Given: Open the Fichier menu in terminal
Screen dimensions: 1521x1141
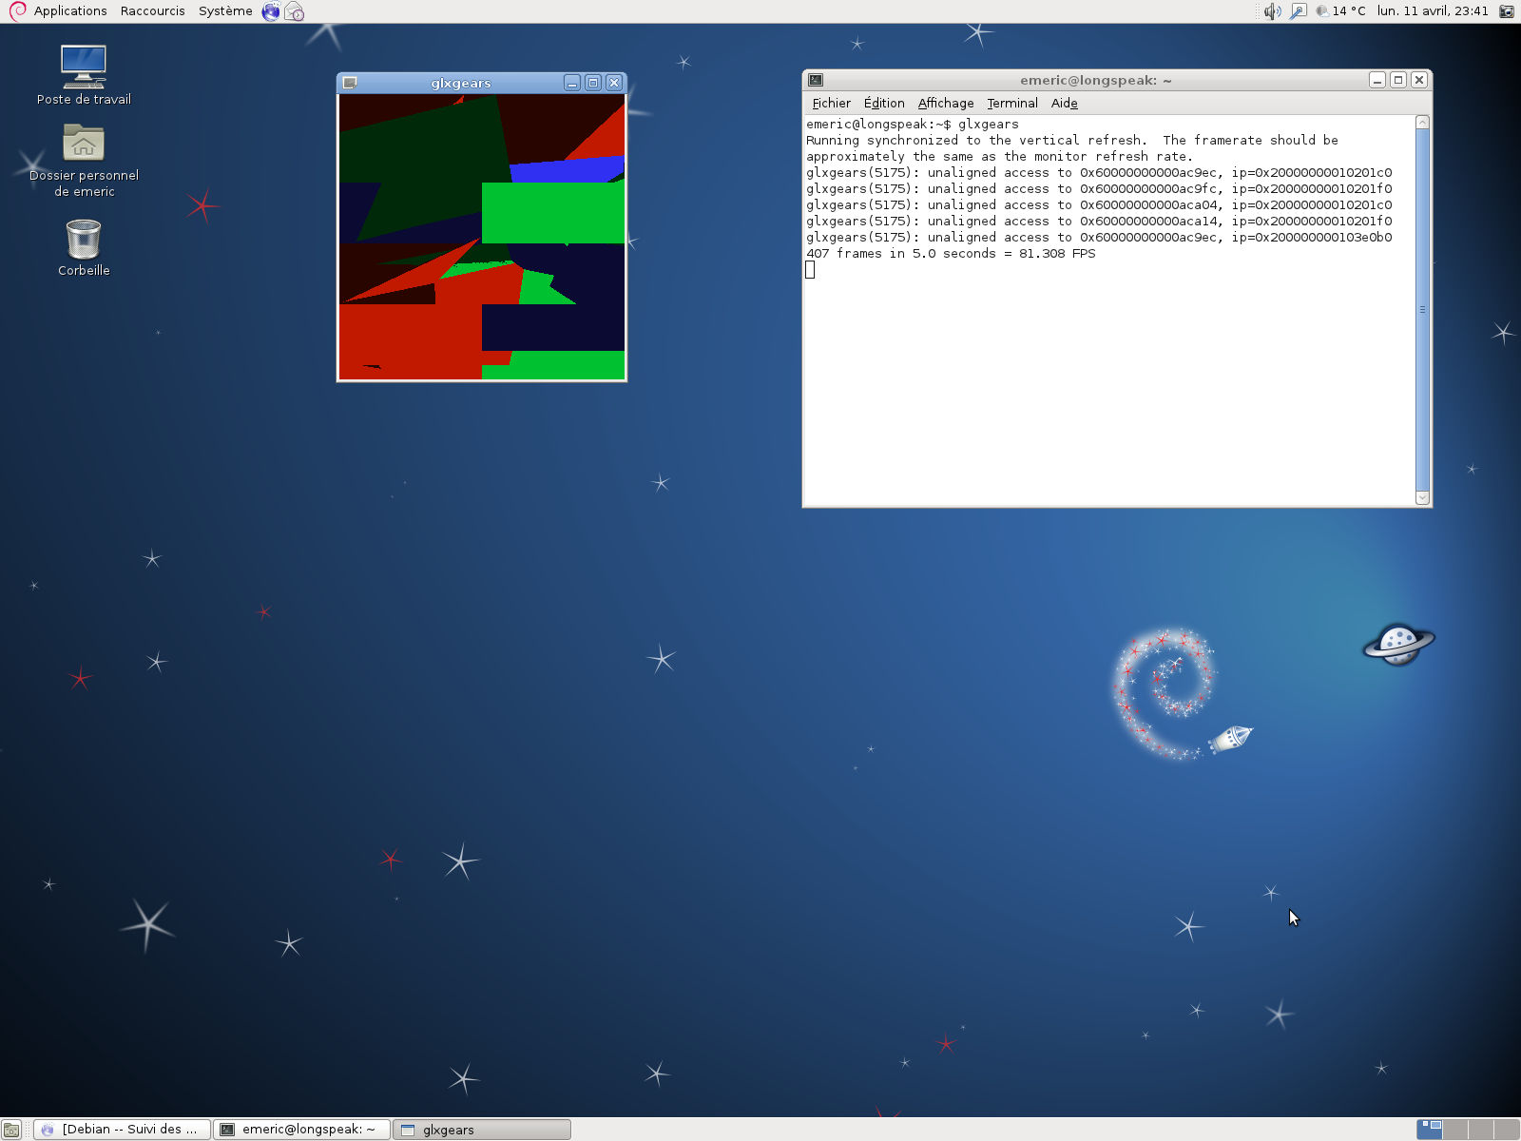Looking at the screenshot, I should pos(831,103).
